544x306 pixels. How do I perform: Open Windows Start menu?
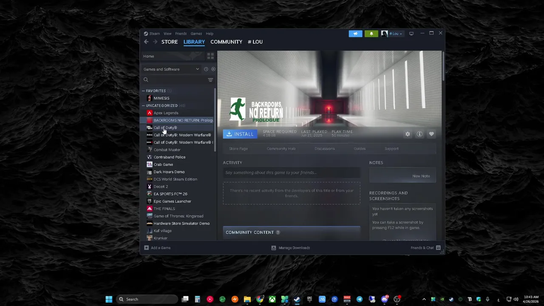109,299
